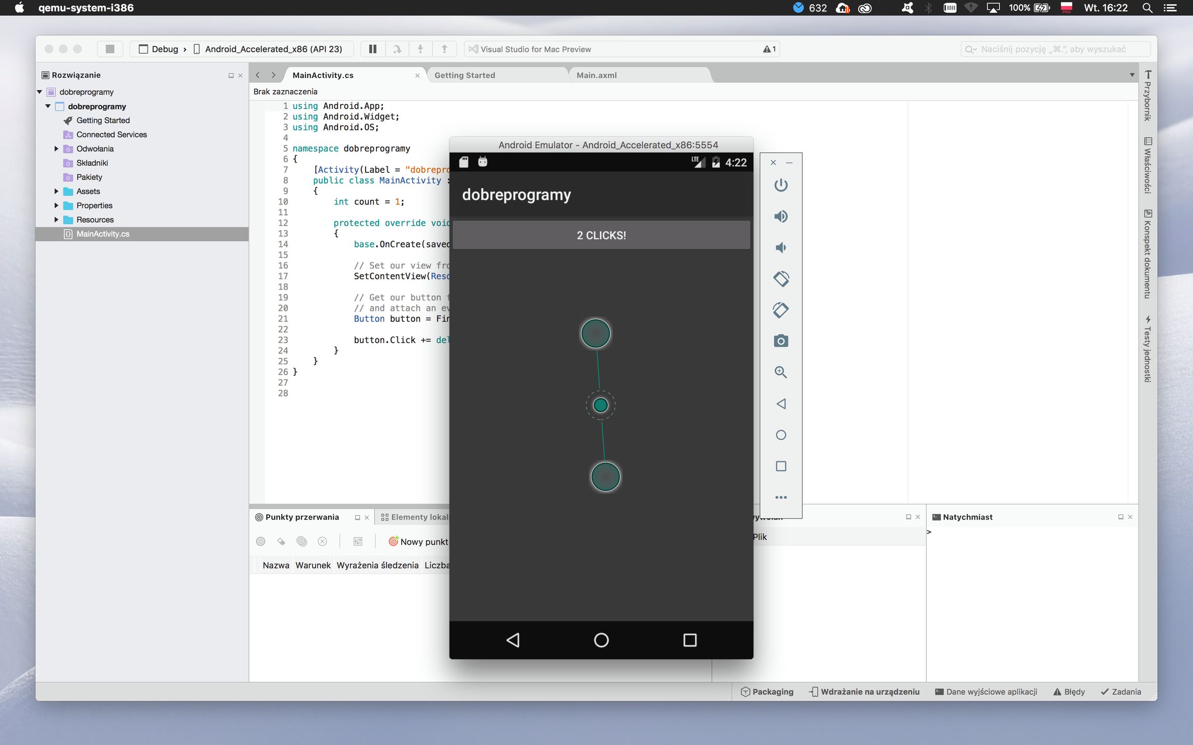Pause debugging with the pause button
The image size is (1193, 745).
372,49
